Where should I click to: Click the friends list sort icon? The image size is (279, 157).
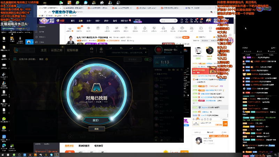178,70
